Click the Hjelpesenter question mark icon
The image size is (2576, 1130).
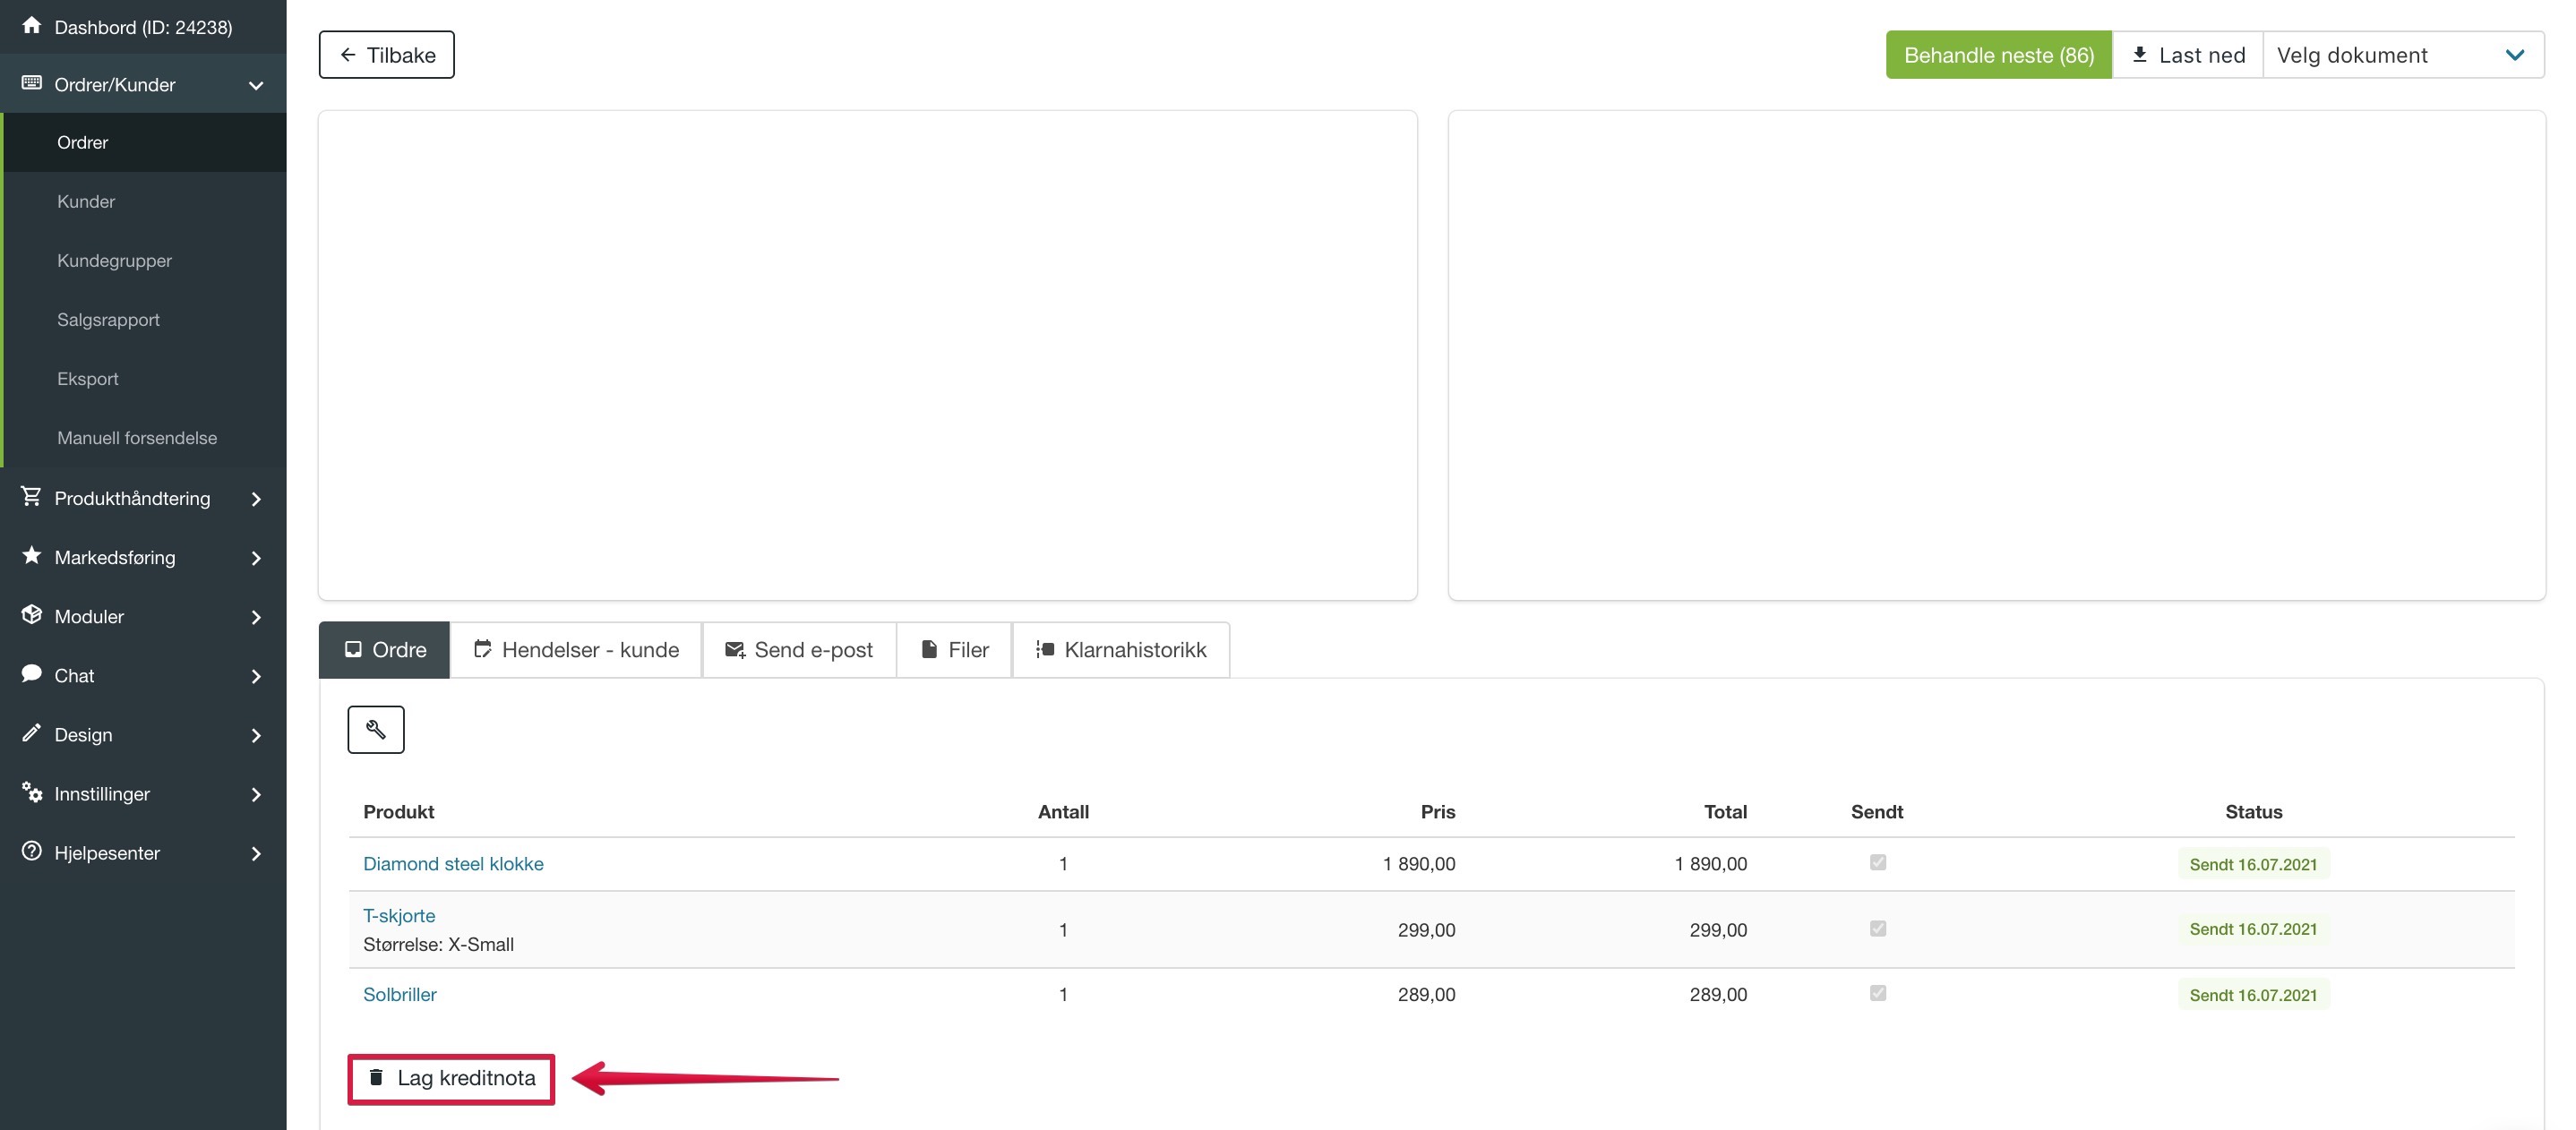point(32,851)
